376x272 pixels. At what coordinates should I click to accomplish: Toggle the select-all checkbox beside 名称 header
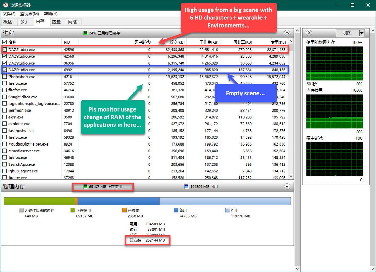[4, 42]
